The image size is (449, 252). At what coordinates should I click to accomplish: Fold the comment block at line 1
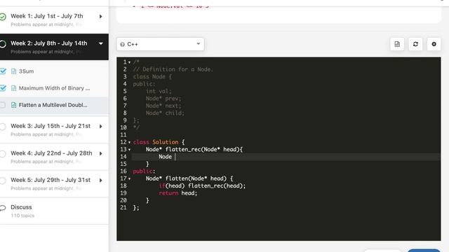click(129, 62)
